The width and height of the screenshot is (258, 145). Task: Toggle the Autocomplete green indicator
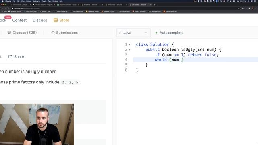pyautogui.click(x=156, y=33)
